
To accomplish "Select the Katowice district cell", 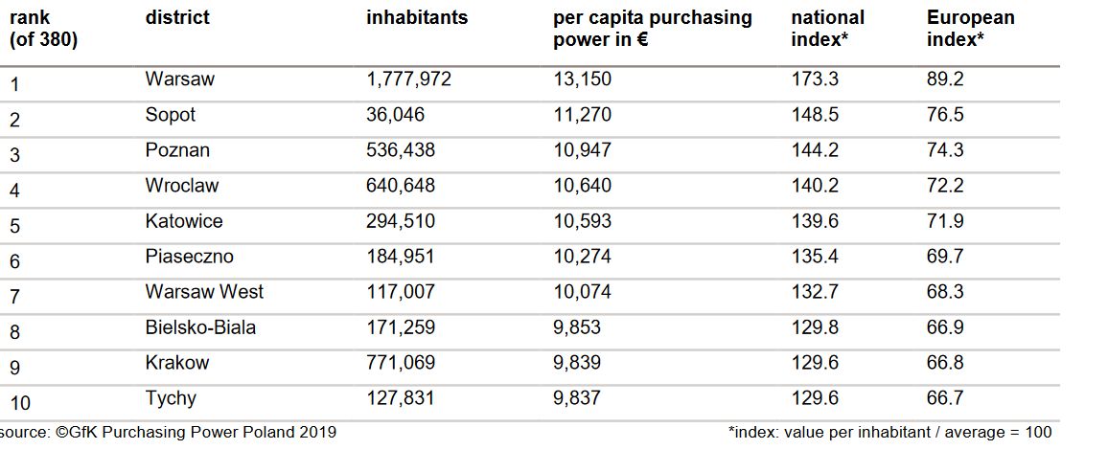I will (184, 221).
